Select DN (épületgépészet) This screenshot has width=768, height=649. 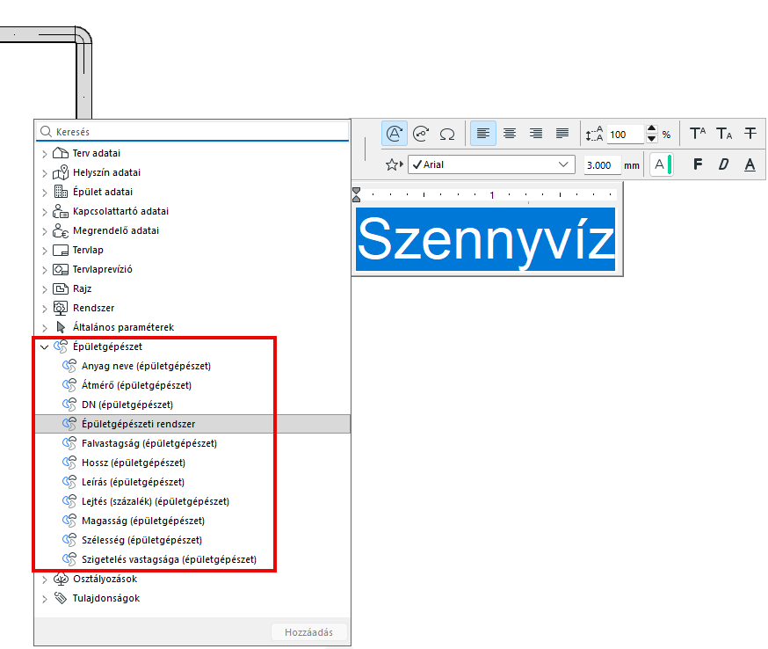(127, 405)
